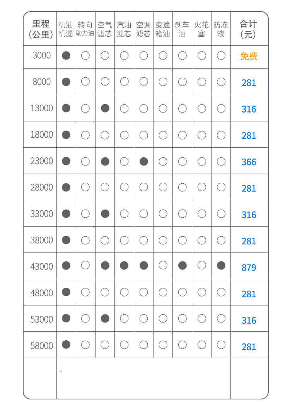Image resolution: width=290 pixels, height=406 pixels.
Task: Click the 机油机滤 column header
Action: [66, 29]
